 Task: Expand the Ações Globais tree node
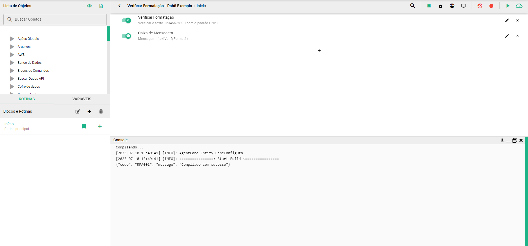point(12,39)
